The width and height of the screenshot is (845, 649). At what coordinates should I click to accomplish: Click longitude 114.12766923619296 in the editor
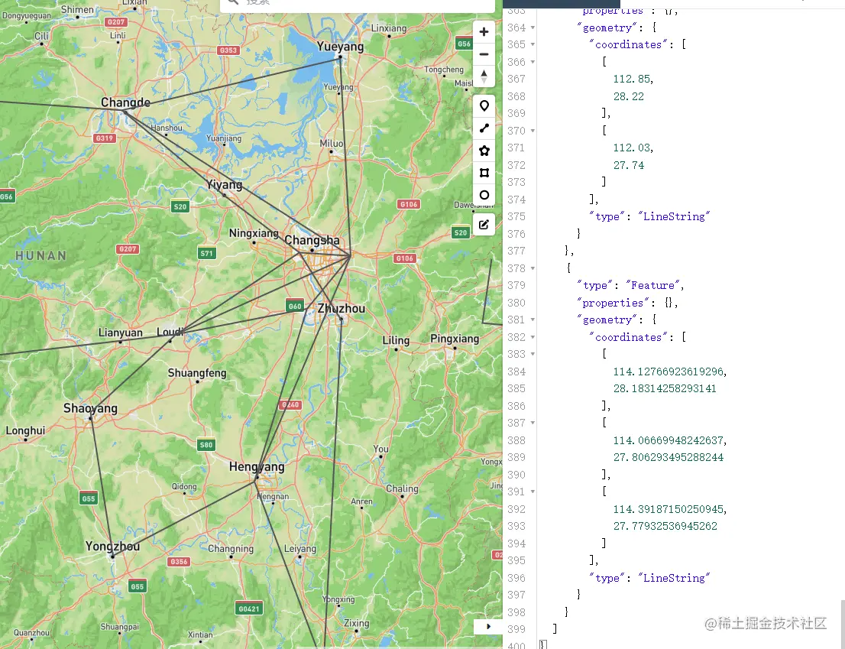[x=669, y=372]
